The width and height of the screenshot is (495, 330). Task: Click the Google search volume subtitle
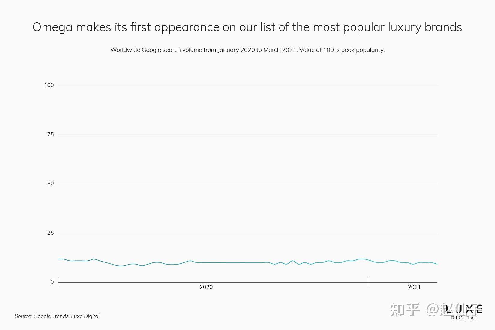tap(247, 50)
